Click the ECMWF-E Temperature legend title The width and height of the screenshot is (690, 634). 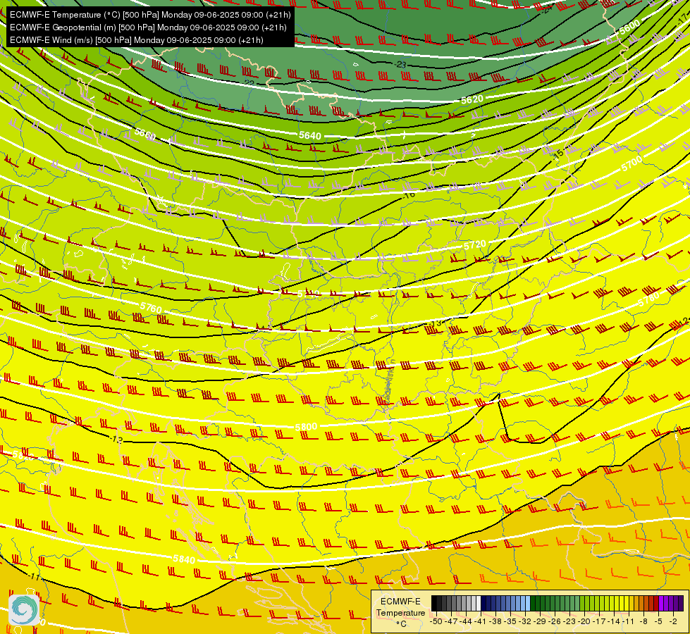(x=400, y=607)
